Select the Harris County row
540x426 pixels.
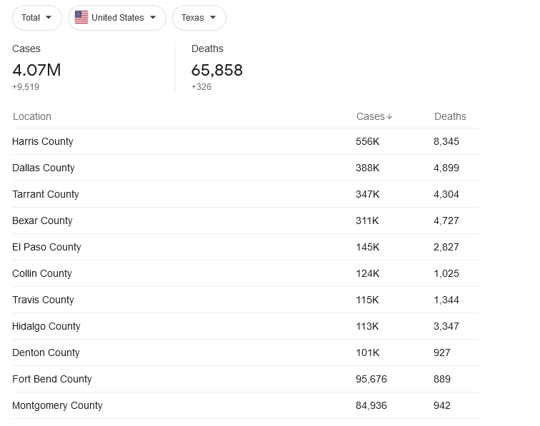[x=245, y=141]
